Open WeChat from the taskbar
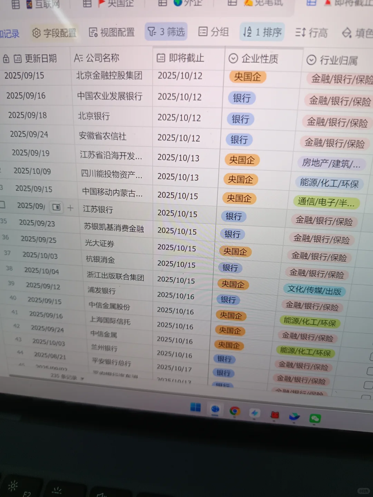373x497 pixels. click(315, 419)
